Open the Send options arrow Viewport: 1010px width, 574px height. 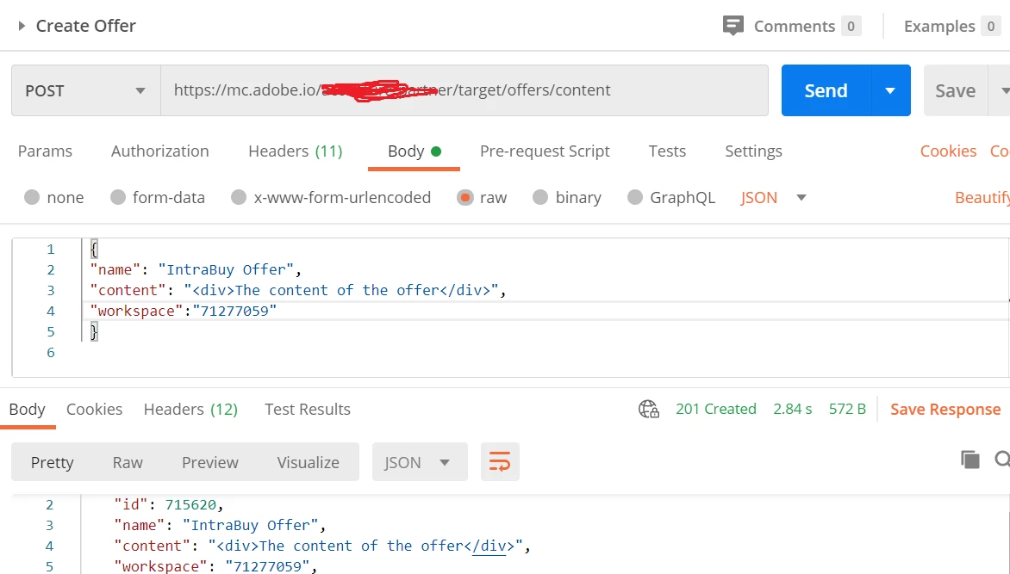coord(890,90)
